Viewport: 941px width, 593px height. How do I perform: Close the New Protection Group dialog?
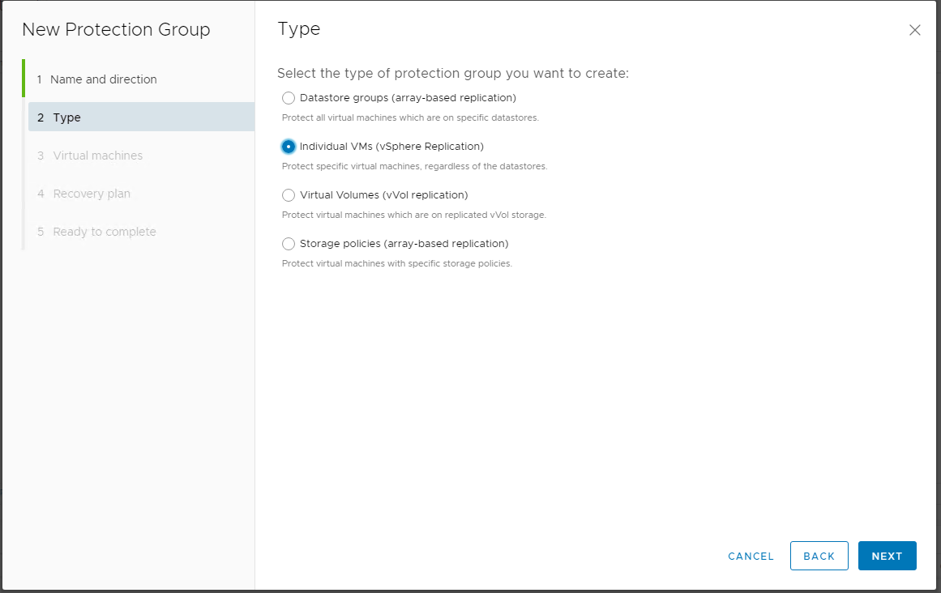[x=914, y=30]
